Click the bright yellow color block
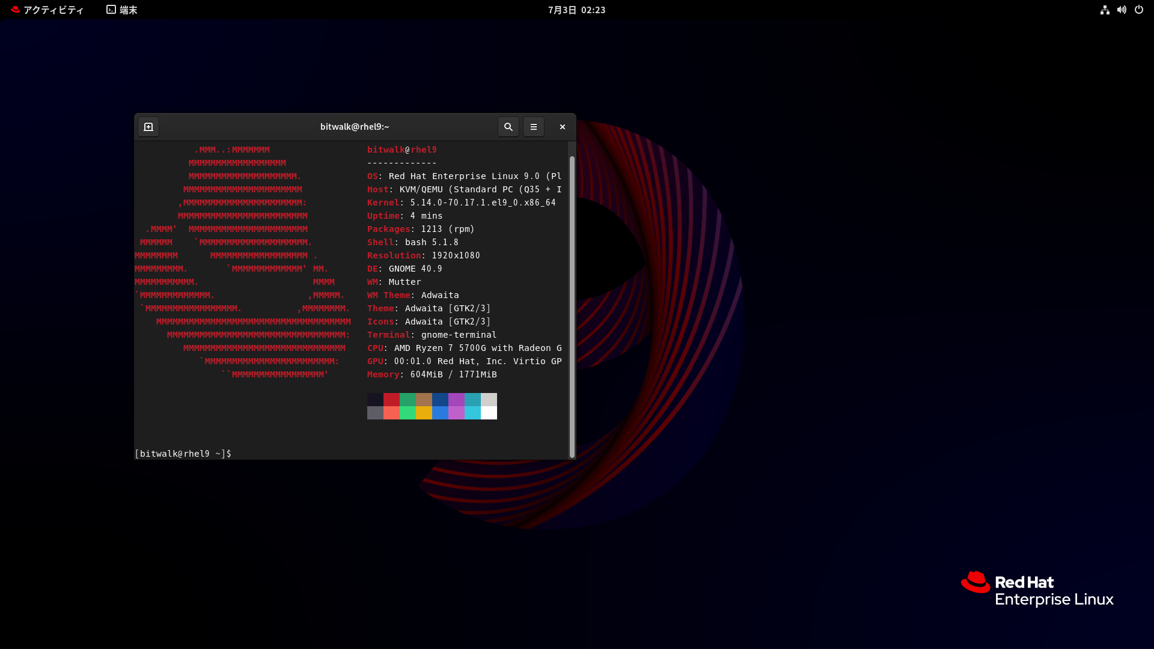The height and width of the screenshot is (649, 1154). tap(424, 413)
